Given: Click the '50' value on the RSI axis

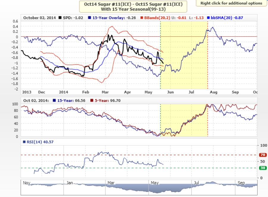Looking at the screenshot, I should (263, 161).
